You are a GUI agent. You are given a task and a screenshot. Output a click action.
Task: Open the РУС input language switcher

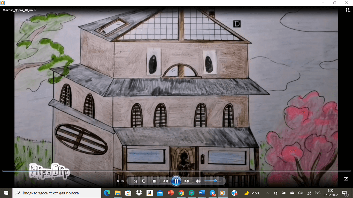point(317,193)
